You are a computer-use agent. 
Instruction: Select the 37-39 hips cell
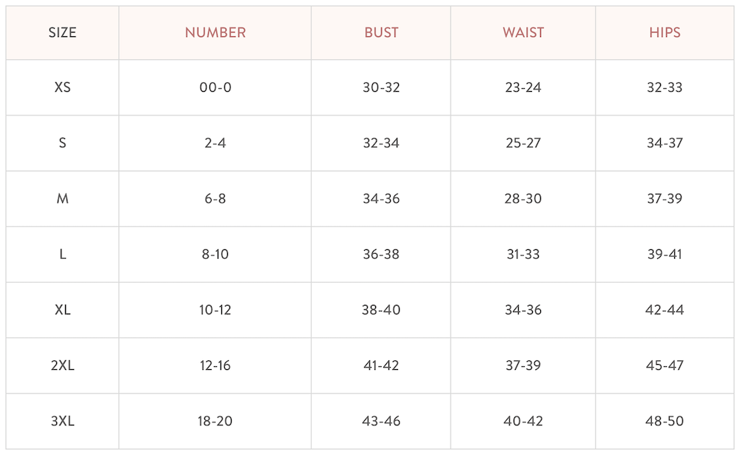point(665,199)
